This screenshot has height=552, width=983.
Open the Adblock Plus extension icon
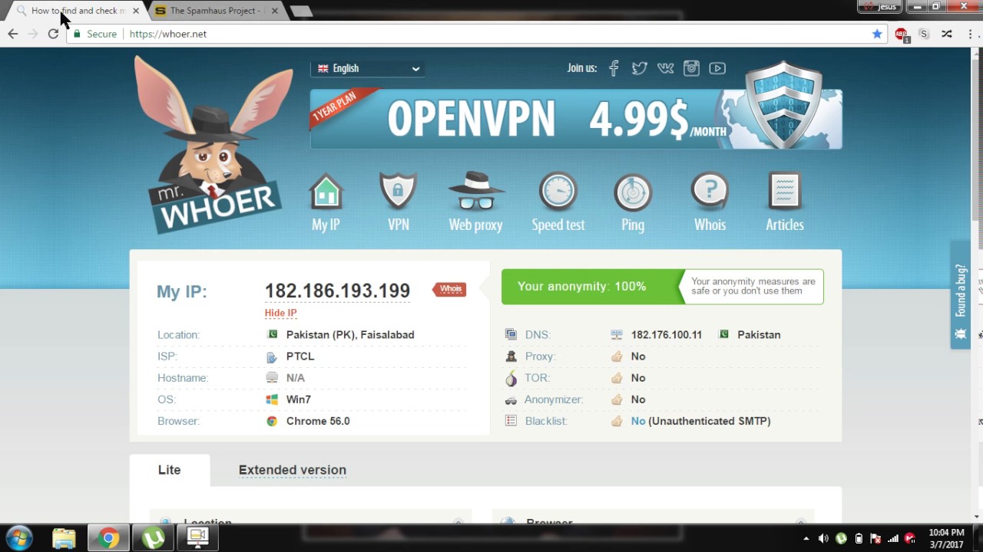[902, 34]
